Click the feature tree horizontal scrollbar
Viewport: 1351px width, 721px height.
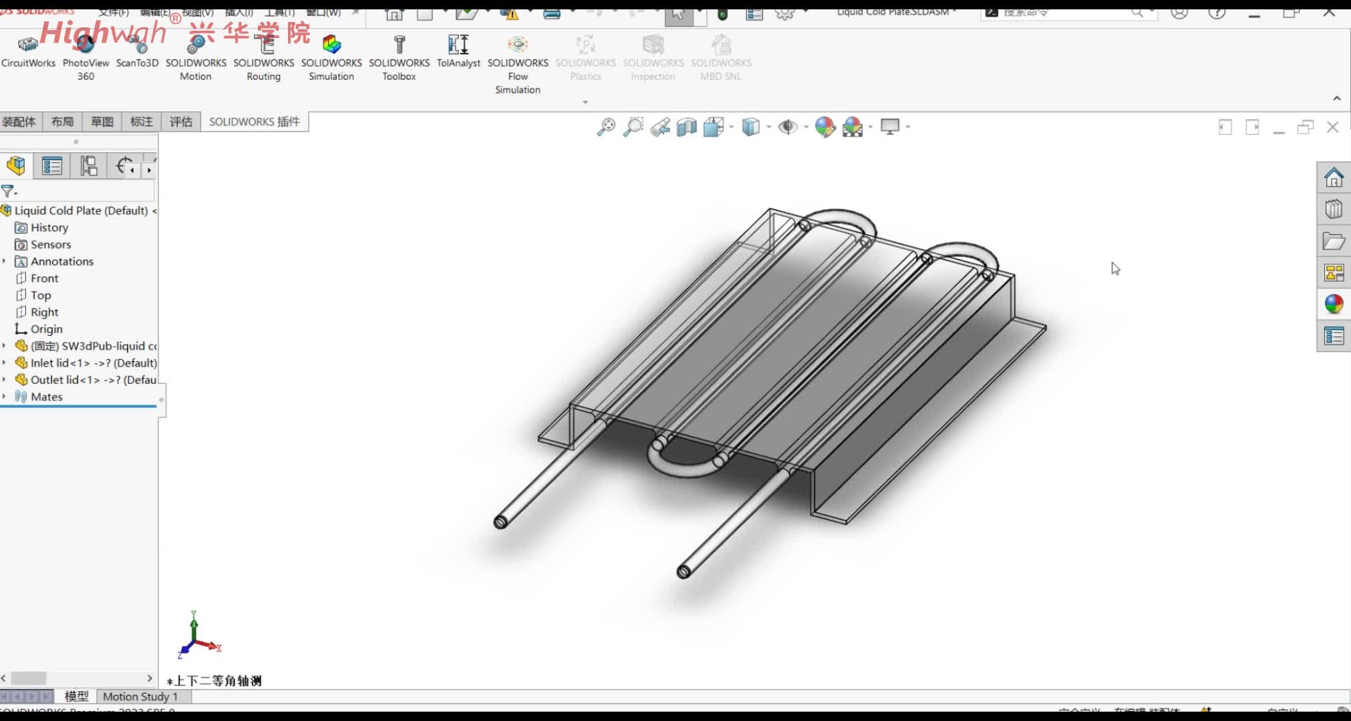point(29,678)
